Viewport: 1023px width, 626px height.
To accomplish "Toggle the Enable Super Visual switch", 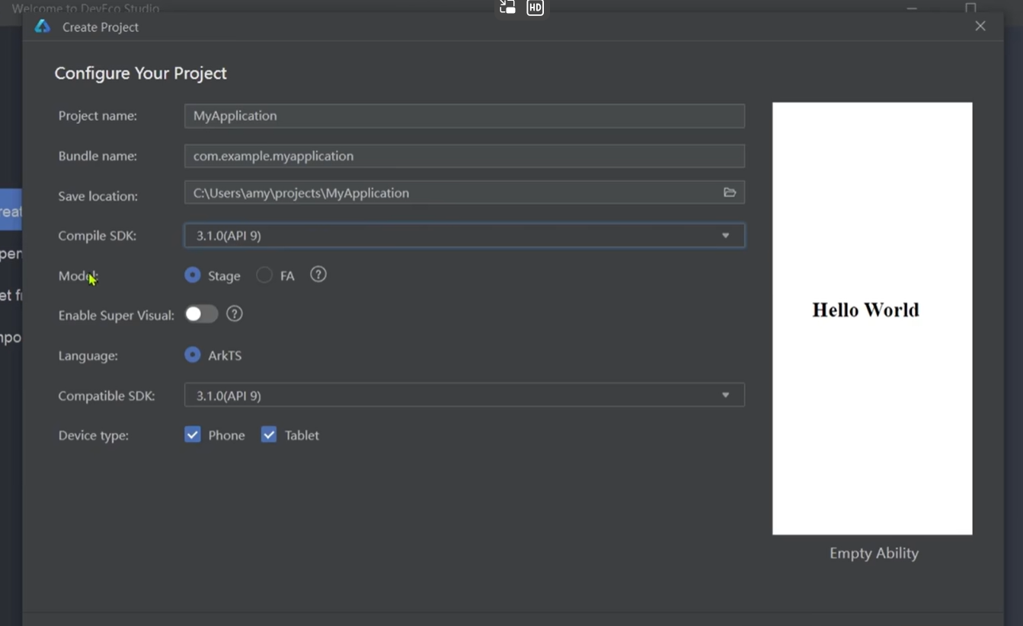I will pyautogui.click(x=201, y=314).
